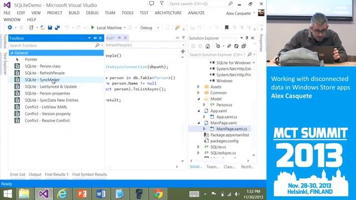Open the DEBUG menu

click(92, 13)
